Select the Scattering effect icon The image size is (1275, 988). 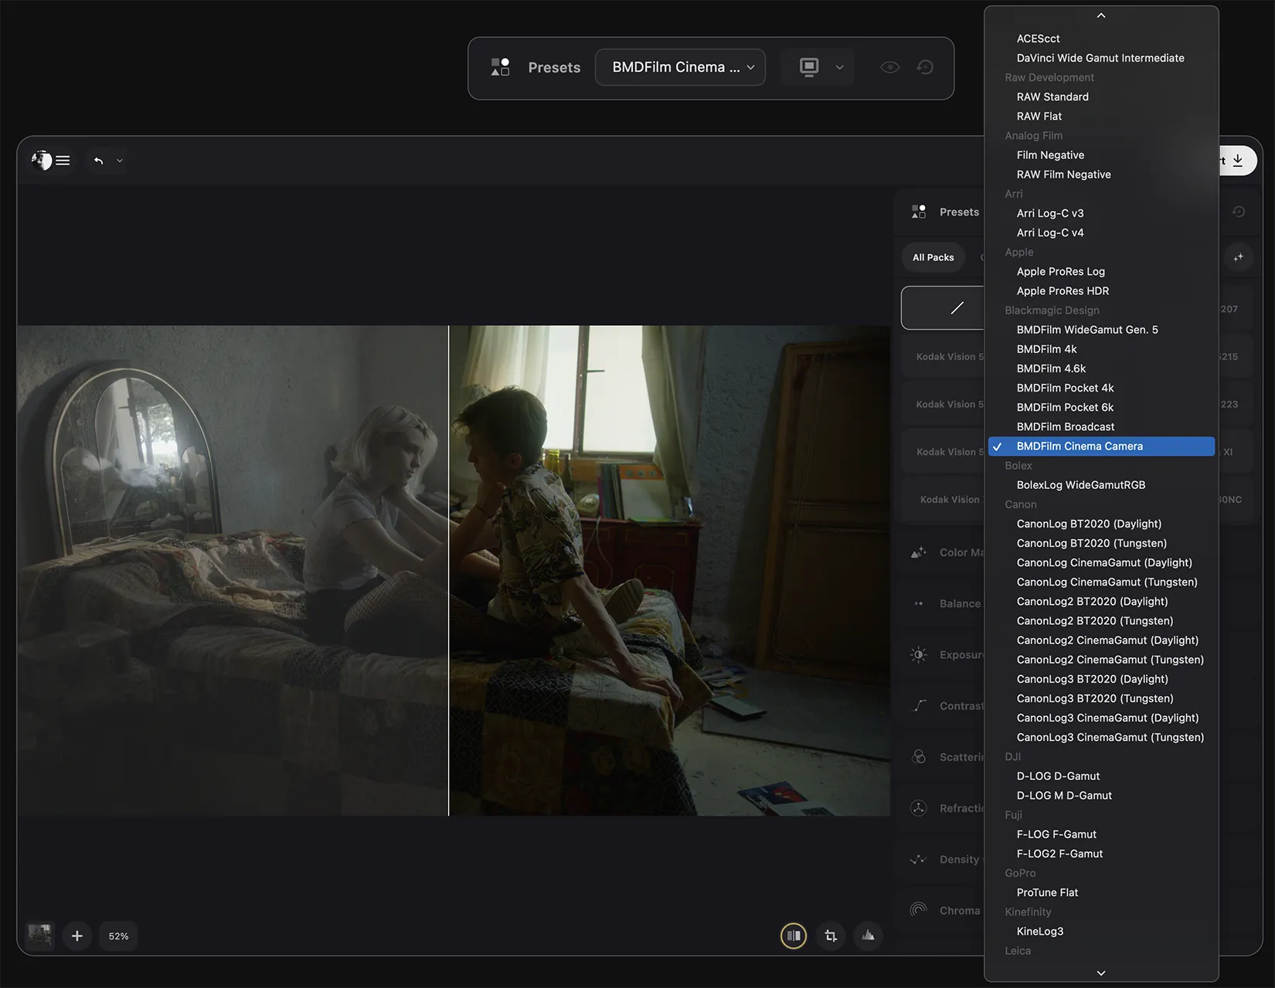(x=919, y=756)
